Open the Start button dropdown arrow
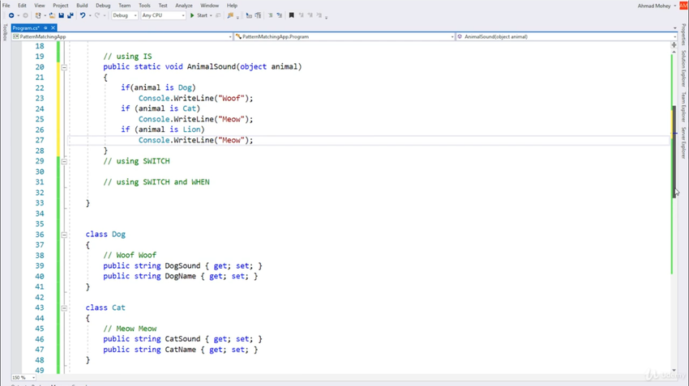This screenshot has width=689, height=386. (211, 15)
